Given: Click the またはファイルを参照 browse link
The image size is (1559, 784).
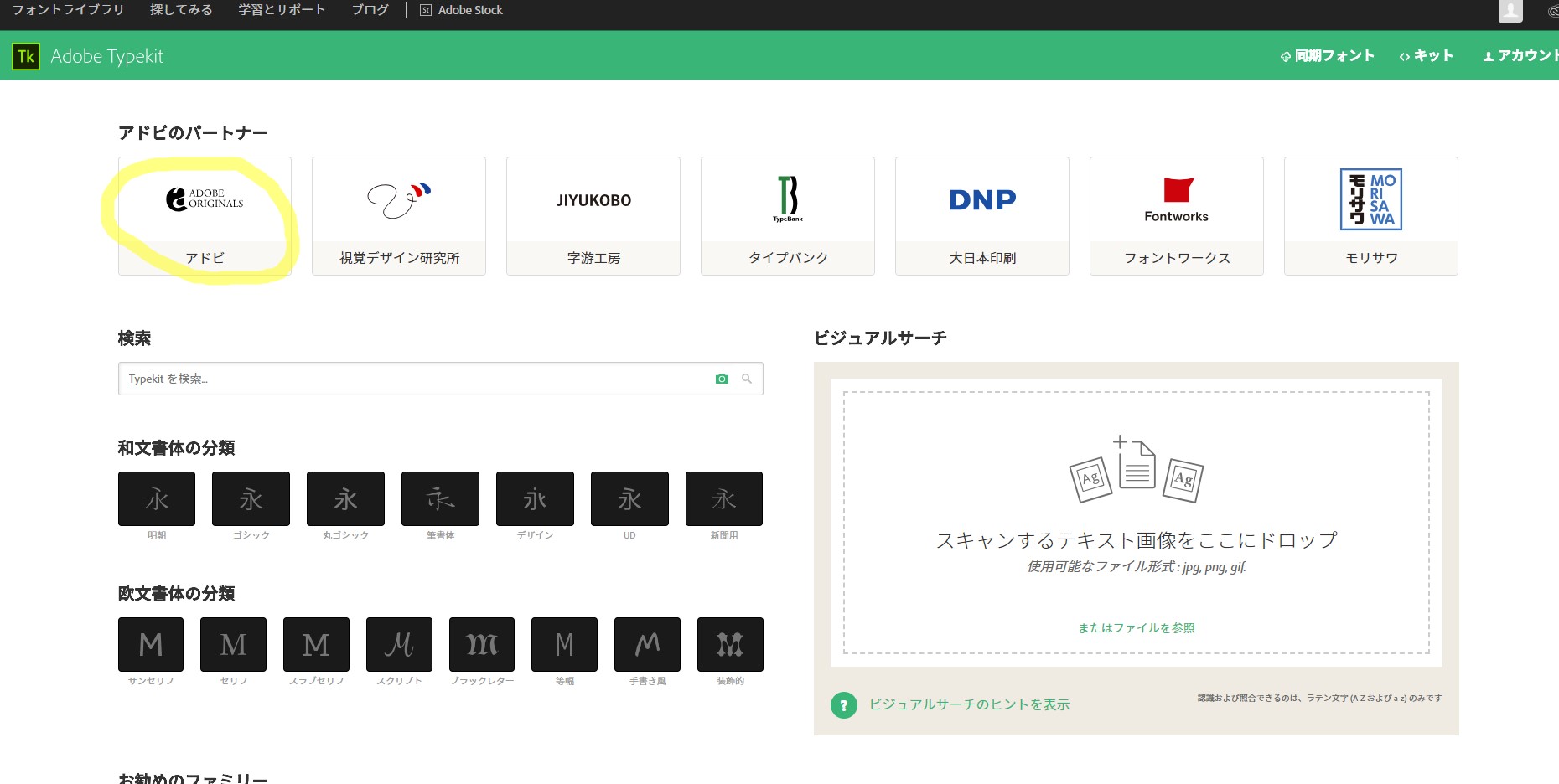Looking at the screenshot, I should tap(1137, 627).
